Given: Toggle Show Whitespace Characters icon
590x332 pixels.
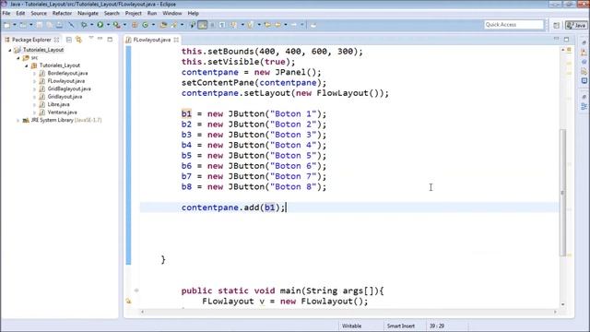Looking at the screenshot, I should [x=222, y=25].
